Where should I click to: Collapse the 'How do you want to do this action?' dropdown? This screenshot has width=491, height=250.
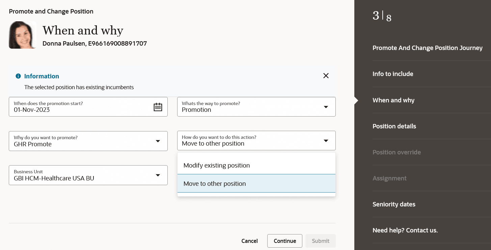[x=326, y=141]
